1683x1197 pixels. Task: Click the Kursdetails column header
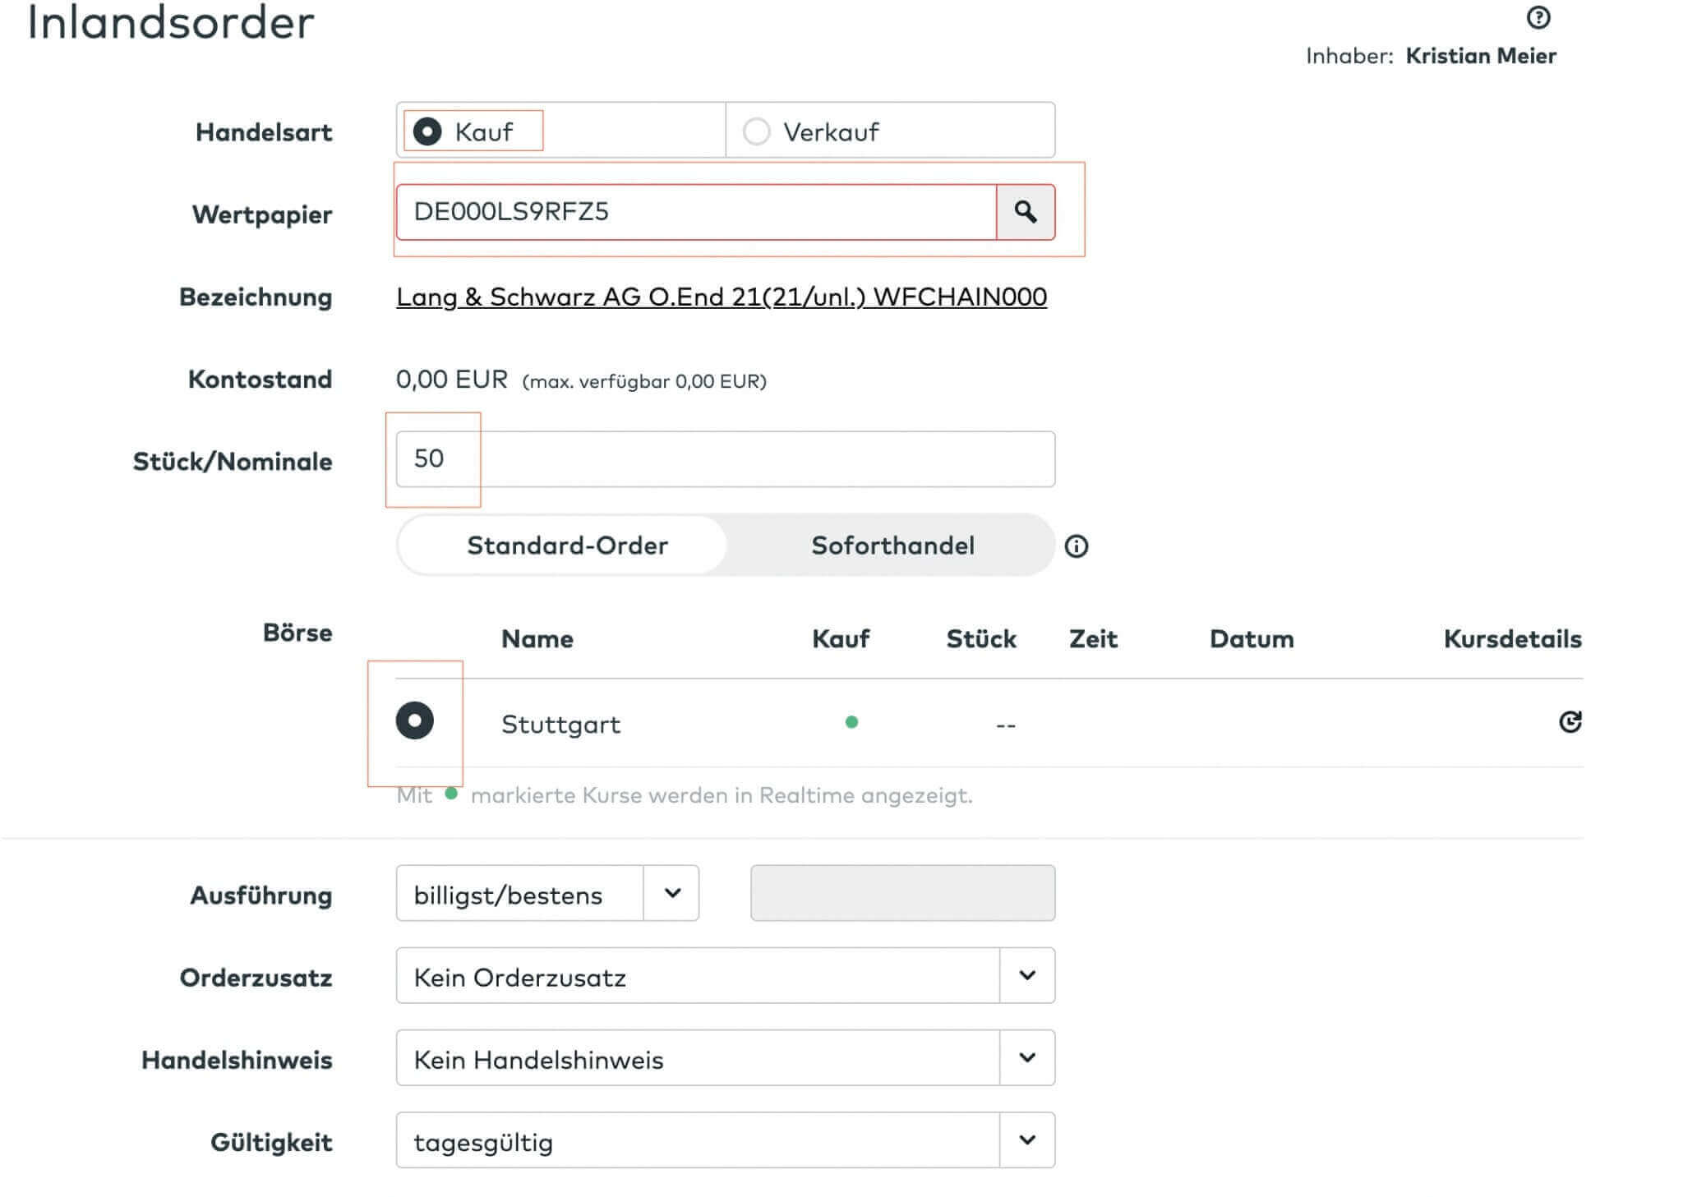[1512, 639]
